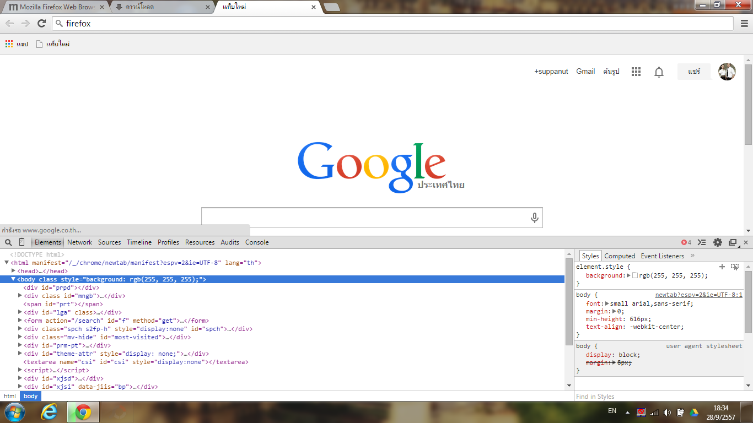Switch to the Console panel
753x423 pixels.
click(x=257, y=242)
